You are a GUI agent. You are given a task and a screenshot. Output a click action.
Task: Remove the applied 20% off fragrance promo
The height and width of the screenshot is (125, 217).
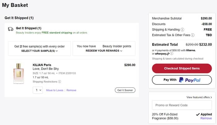pos(206,118)
